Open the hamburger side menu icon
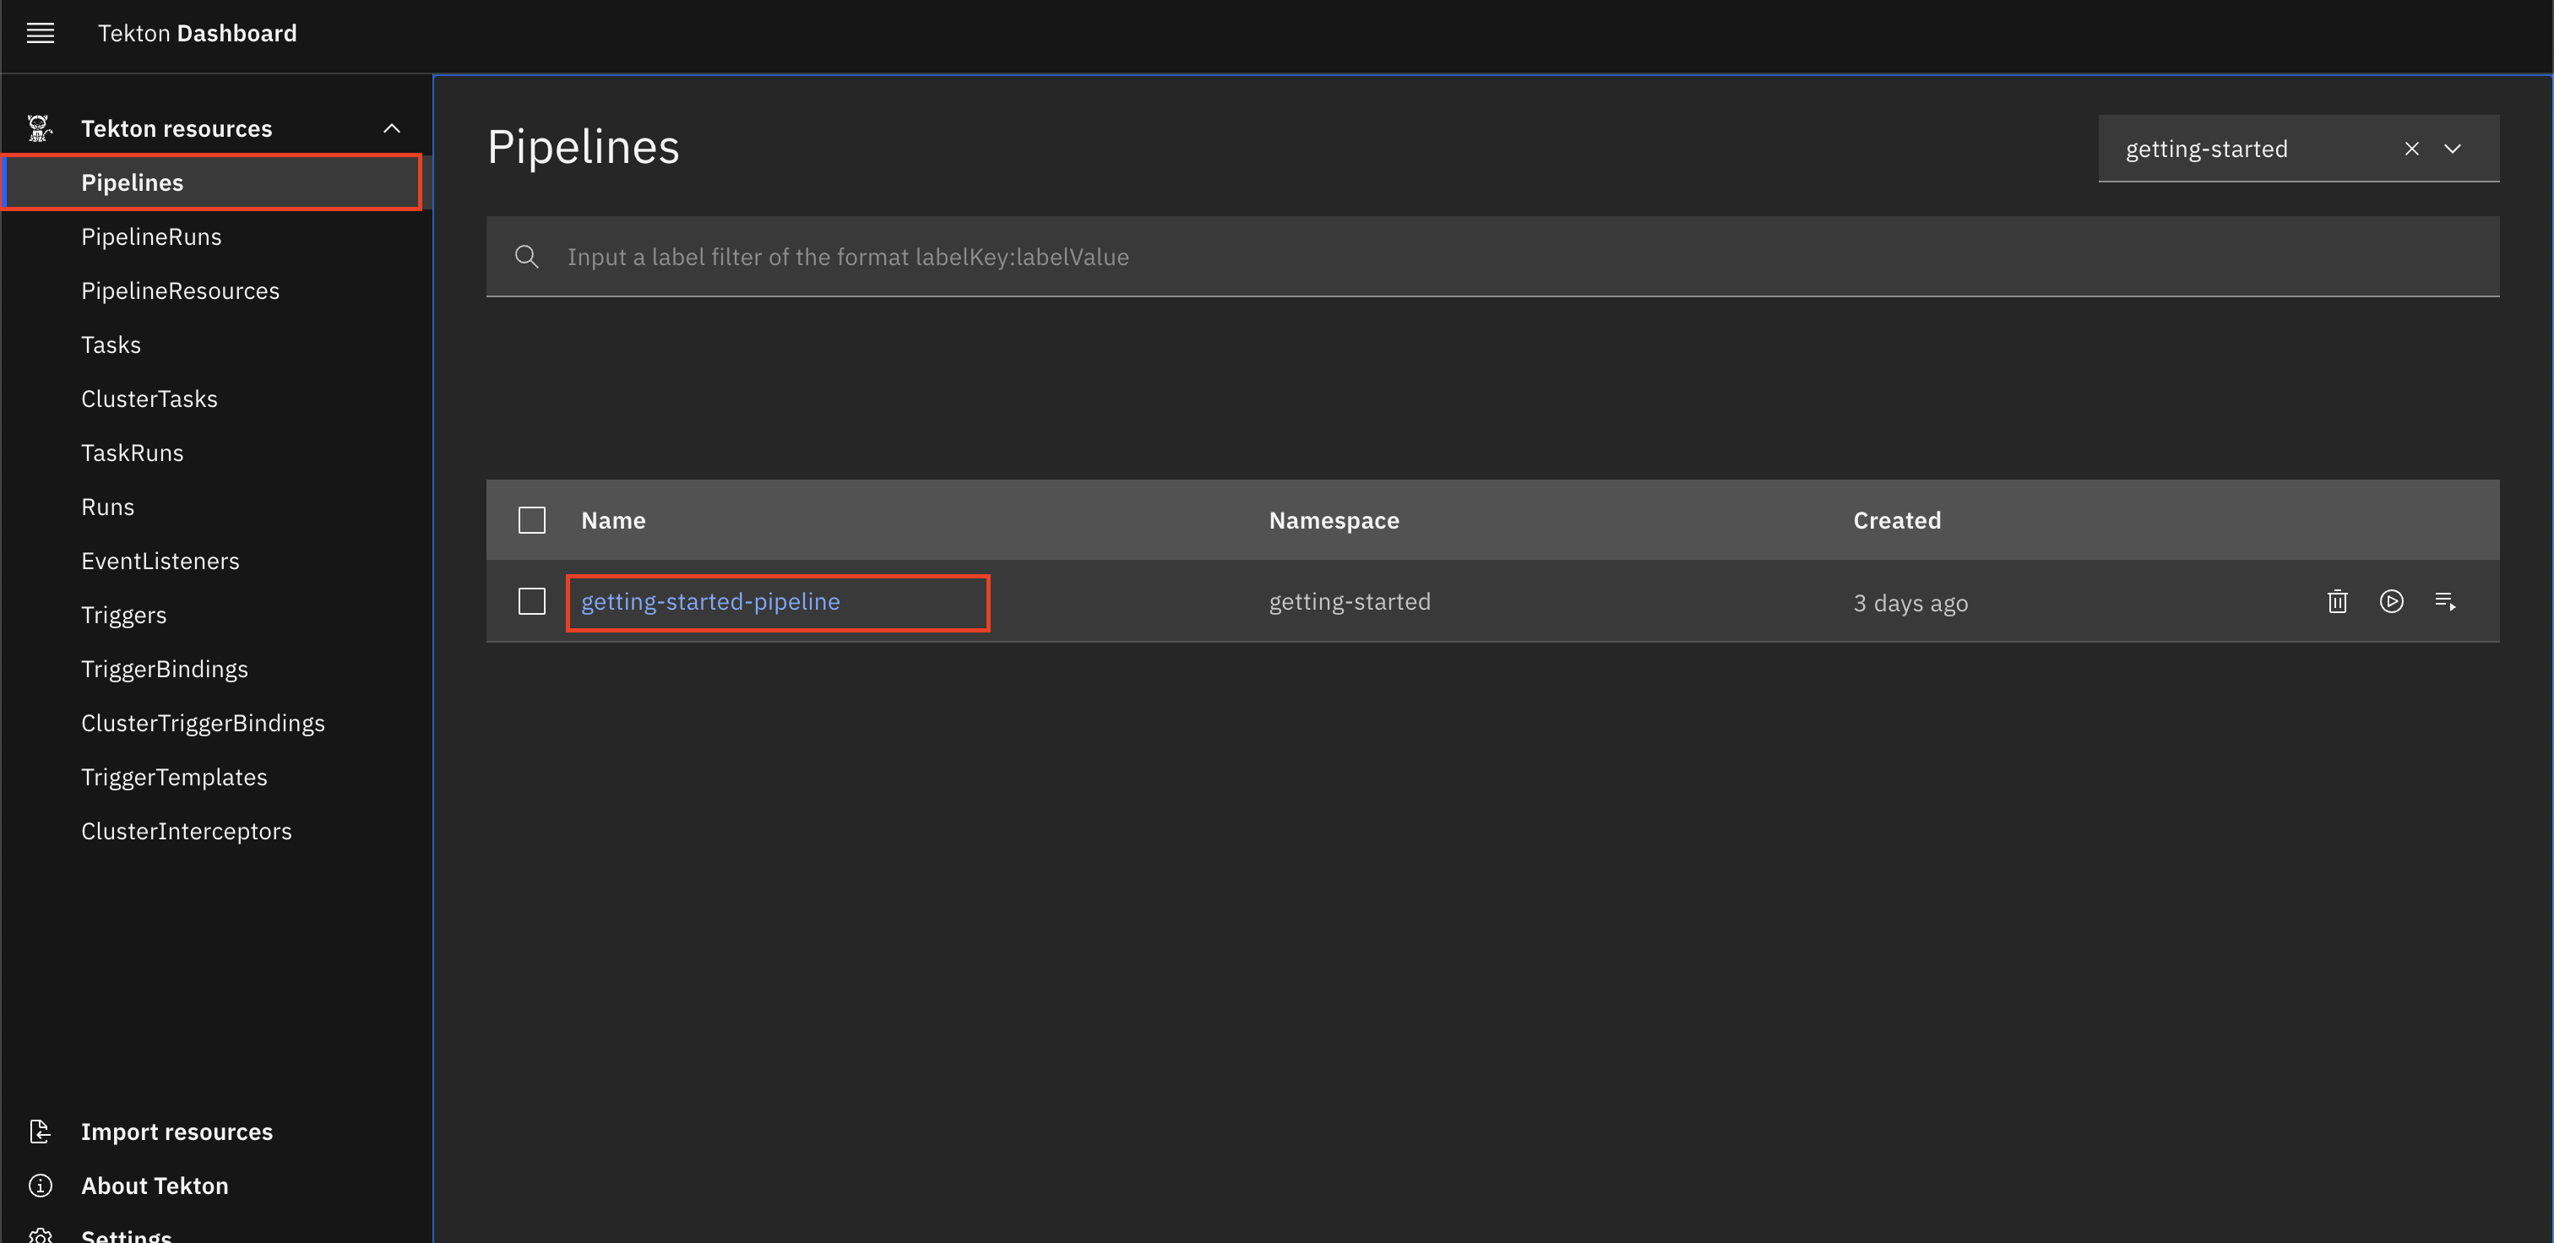The image size is (2554, 1243). (41, 34)
